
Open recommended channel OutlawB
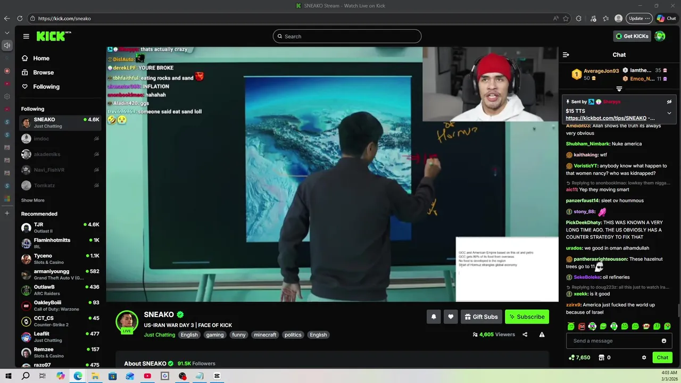60,290
